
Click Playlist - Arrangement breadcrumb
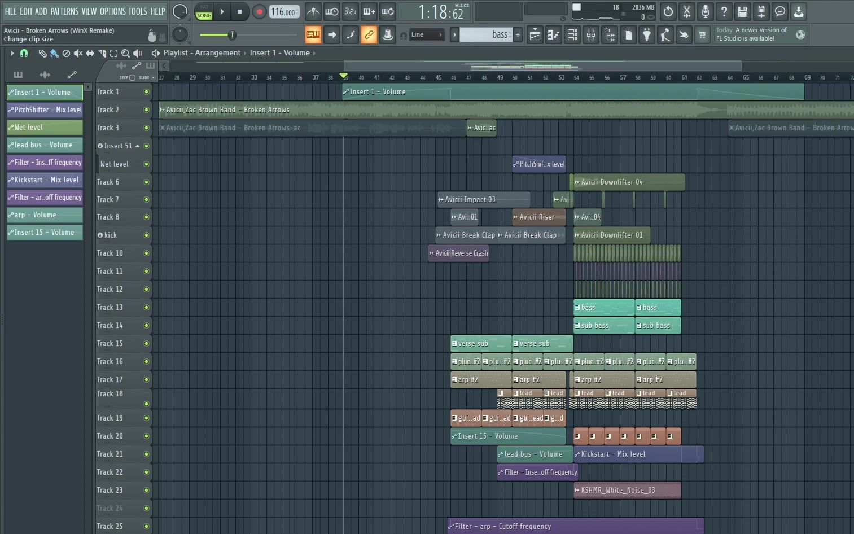pos(202,52)
